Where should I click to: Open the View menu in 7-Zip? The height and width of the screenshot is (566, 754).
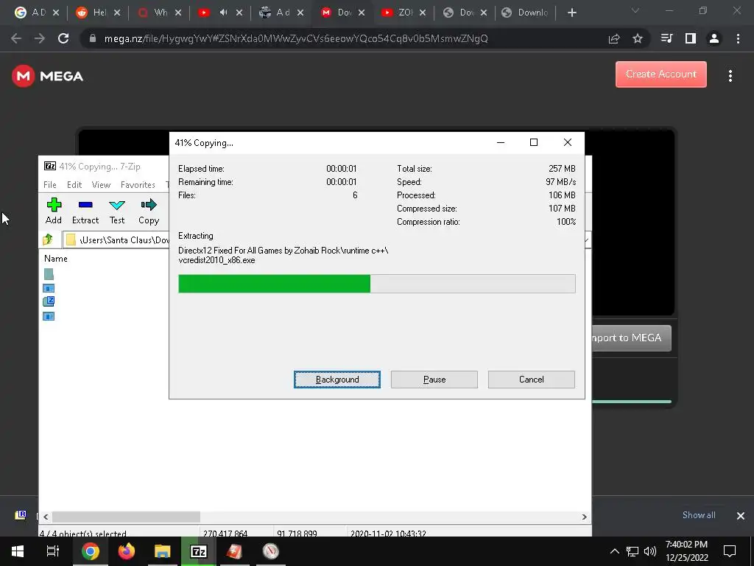(101, 185)
